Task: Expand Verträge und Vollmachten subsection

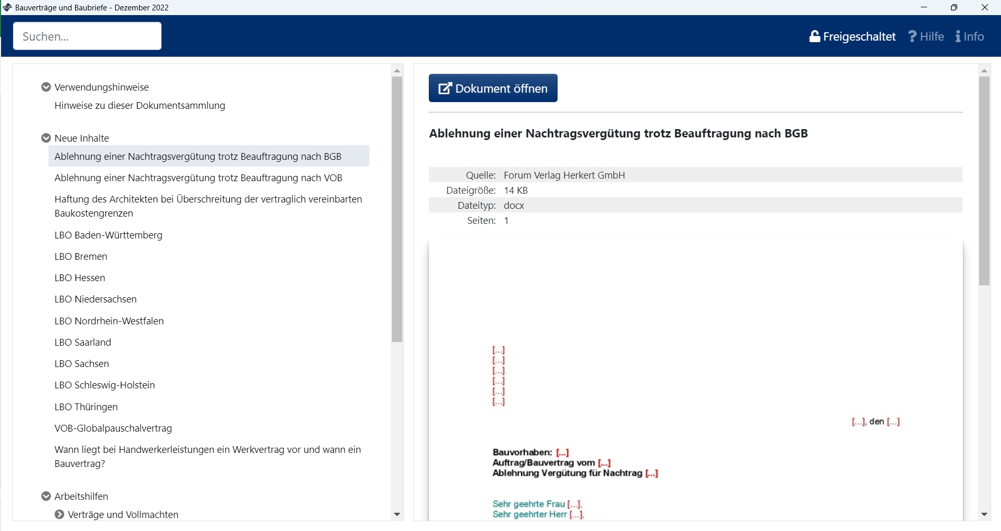Action: [59, 514]
